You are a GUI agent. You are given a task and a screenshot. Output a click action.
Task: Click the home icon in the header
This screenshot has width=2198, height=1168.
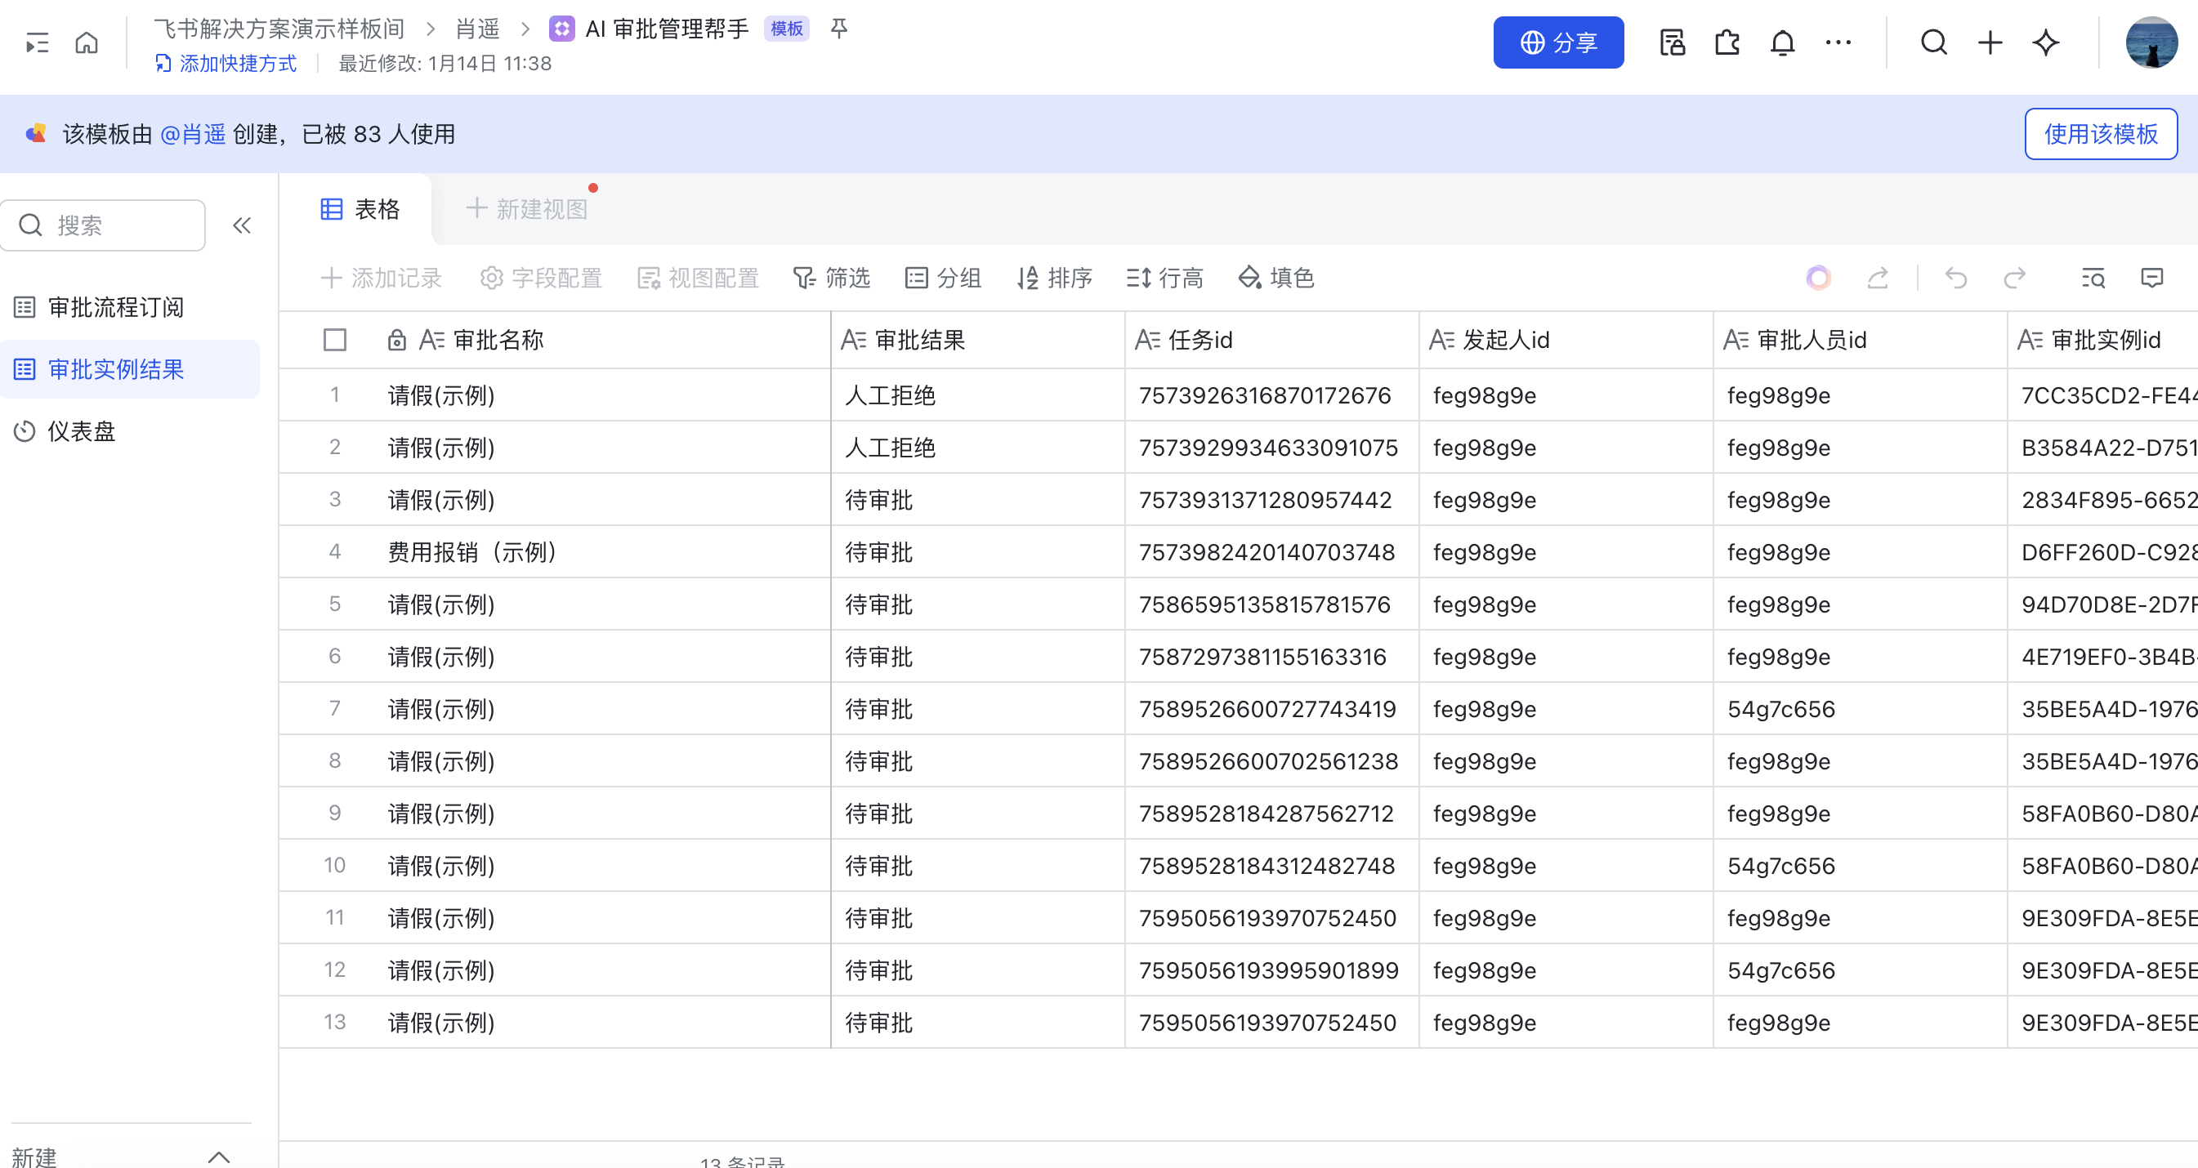(86, 42)
